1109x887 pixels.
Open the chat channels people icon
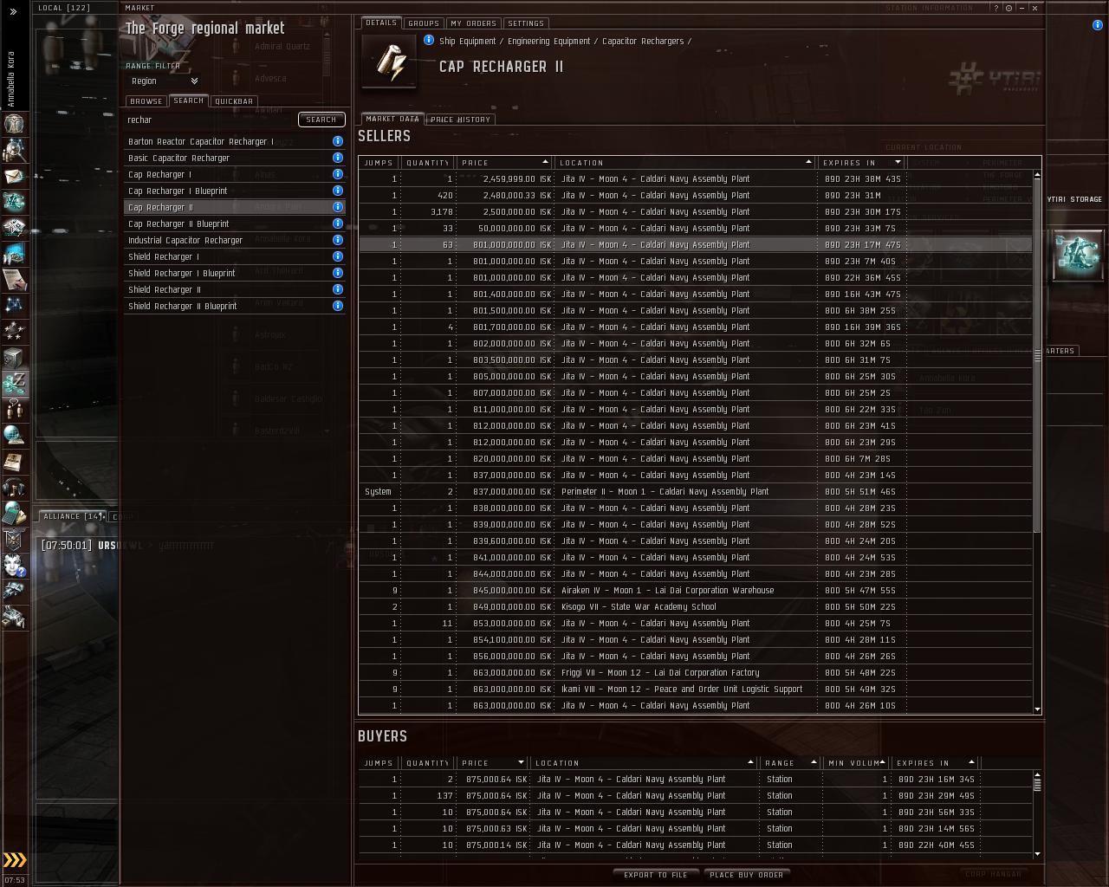(x=15, y=410)
